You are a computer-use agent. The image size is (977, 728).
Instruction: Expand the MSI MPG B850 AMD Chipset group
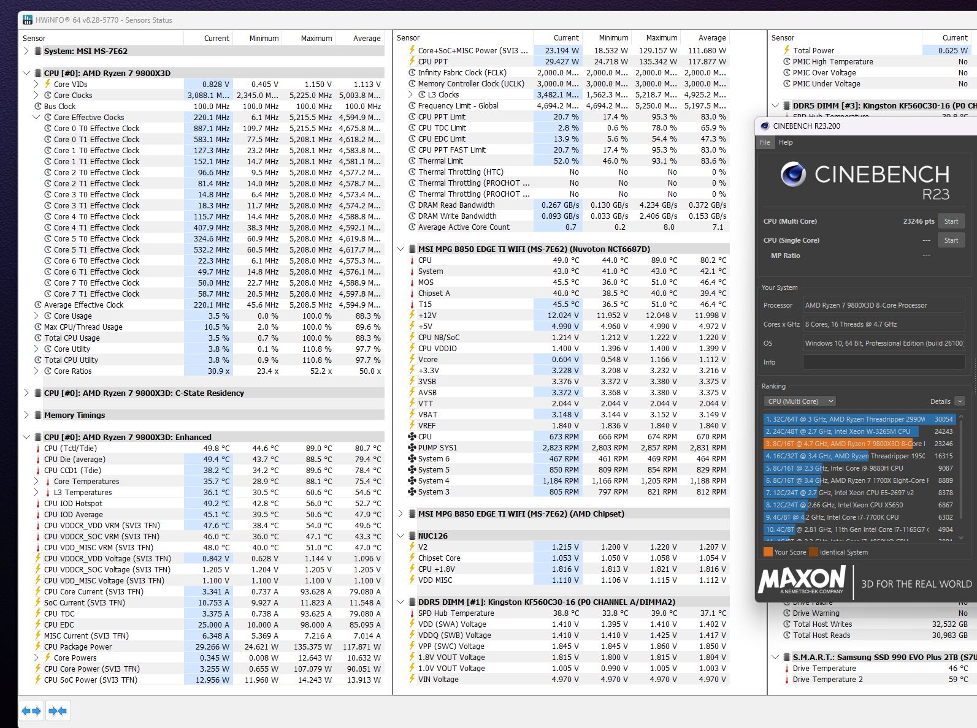[400, 514]
